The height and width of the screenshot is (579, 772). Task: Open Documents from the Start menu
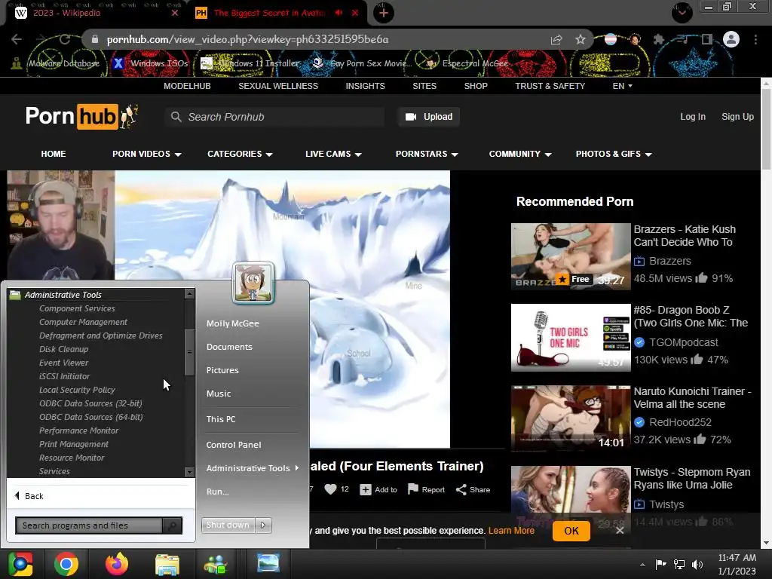(229, 347)
